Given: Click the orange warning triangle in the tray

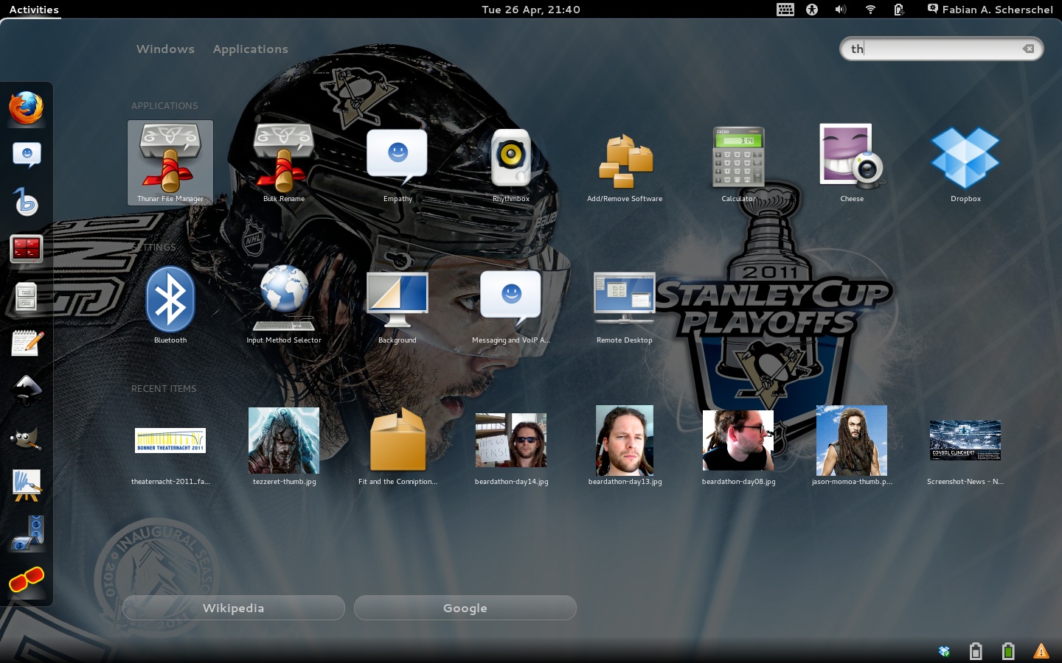Looking at the screenshot, I should (1041, 651).
